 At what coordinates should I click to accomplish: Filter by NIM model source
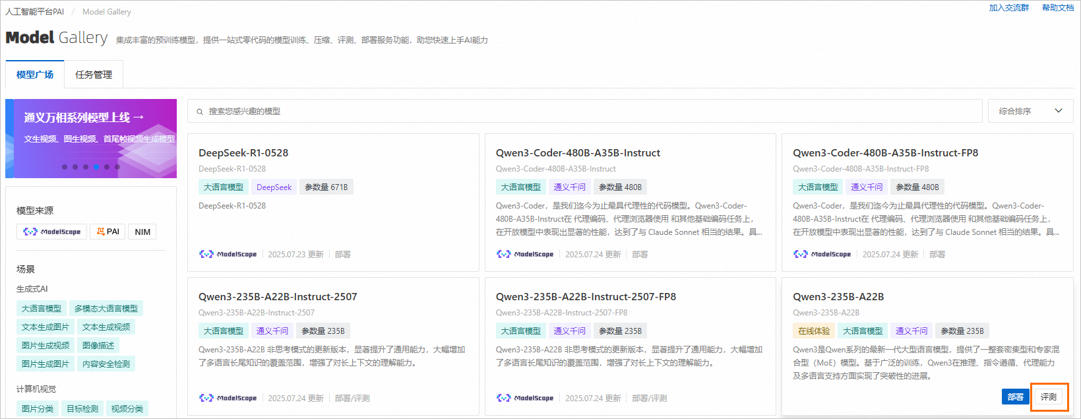[x=142, y=232]
